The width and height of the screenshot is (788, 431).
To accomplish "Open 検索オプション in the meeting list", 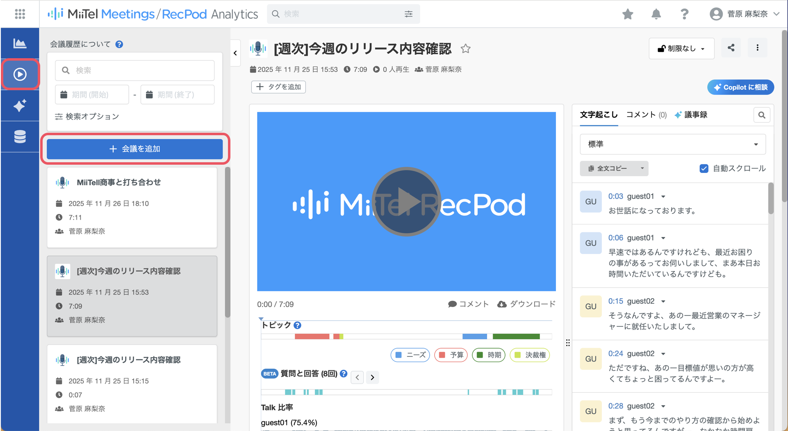I will 87,116.
